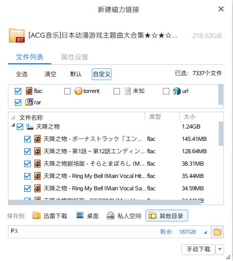Select the 迅雷下载 save location icon
This screenshot has height=261, width=233.
click(37, 216)
